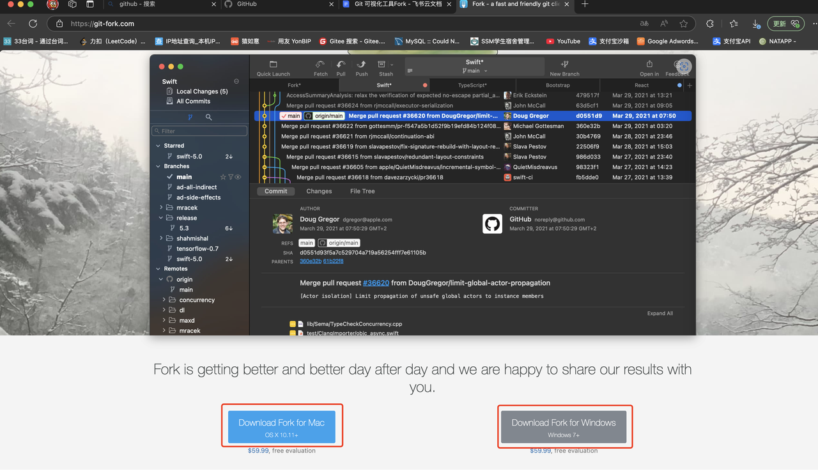Expand the maxd folder under origin
This screenshot has height=471, width=818.
[164, 320]
